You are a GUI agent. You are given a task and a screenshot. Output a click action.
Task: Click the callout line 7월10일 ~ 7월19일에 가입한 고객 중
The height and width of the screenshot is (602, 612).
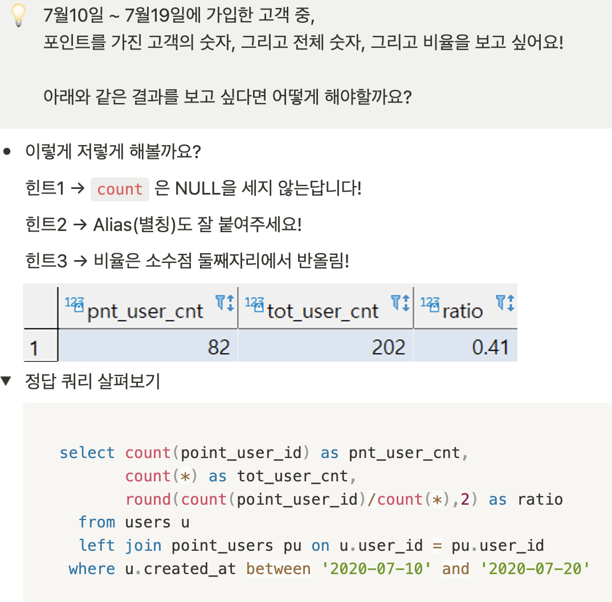coord(179,15)
